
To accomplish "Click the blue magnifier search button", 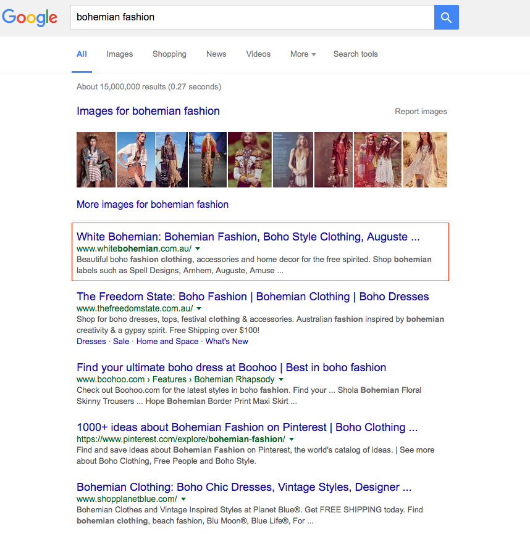I will [446, 17].
